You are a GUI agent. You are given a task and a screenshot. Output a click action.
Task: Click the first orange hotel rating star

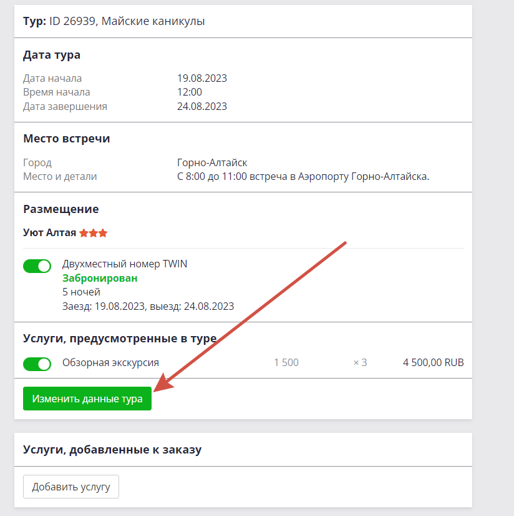(84, 233)
